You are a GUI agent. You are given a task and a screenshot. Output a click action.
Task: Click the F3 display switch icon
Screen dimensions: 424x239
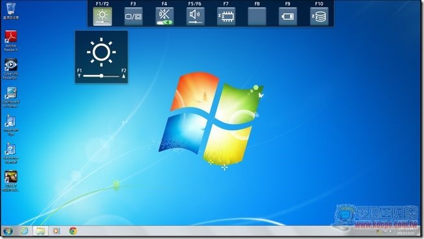[x=134, y=16]
